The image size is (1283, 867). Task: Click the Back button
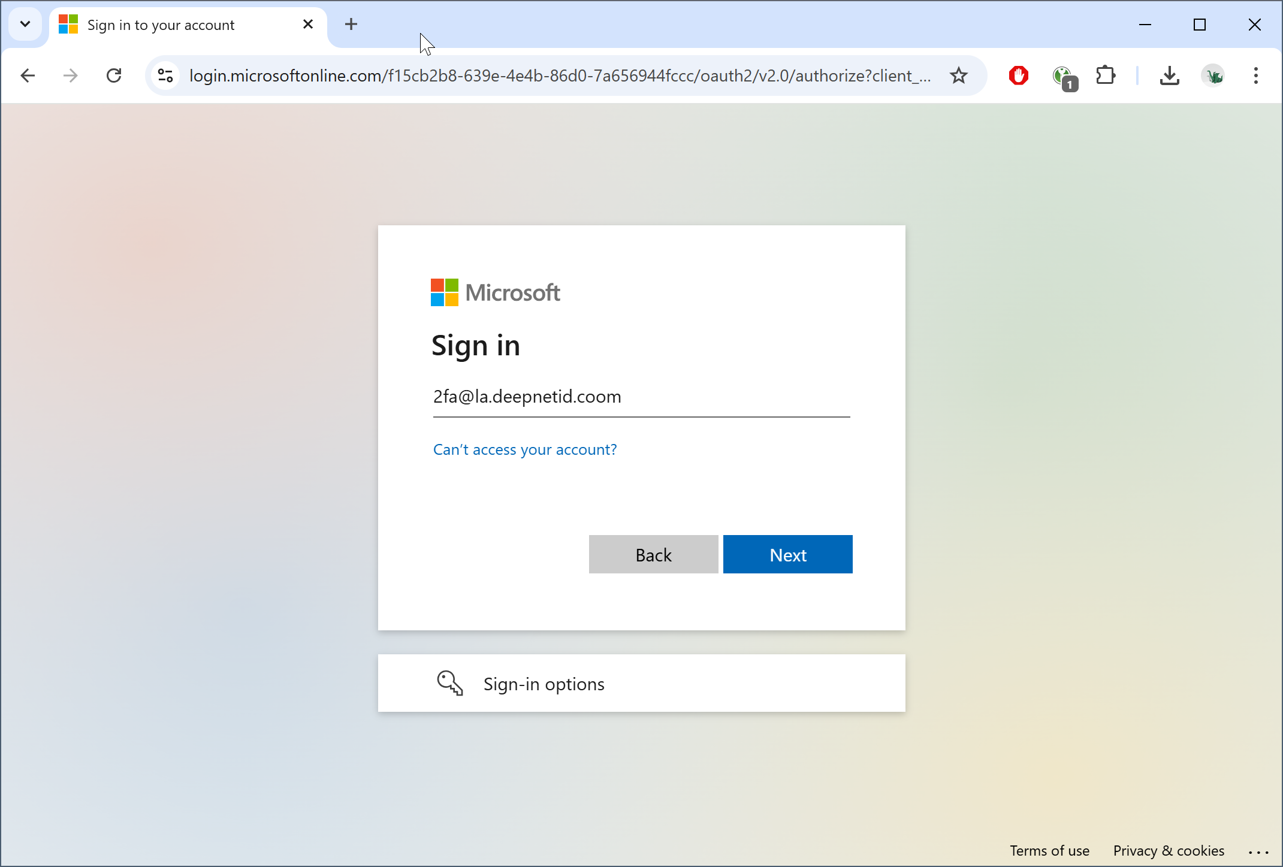point(653,554)
